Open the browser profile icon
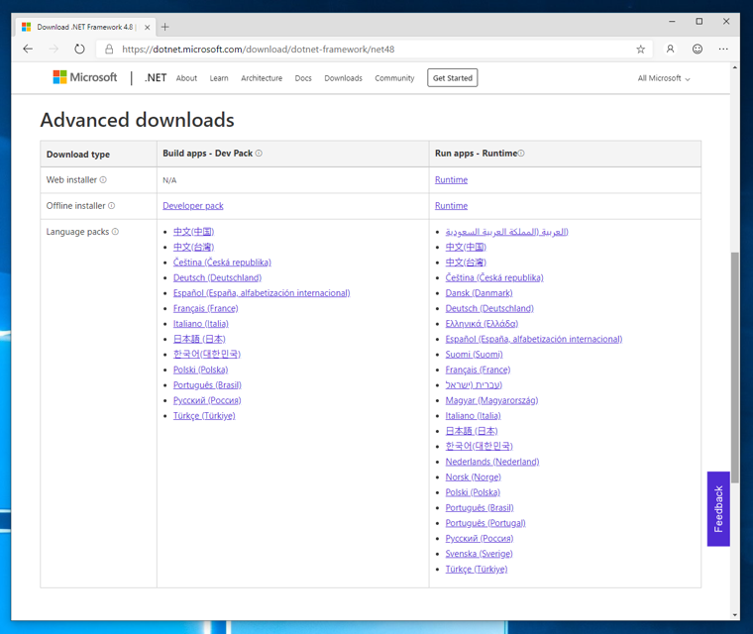Viewport: 753px width, 634px height. click(671, 49)
